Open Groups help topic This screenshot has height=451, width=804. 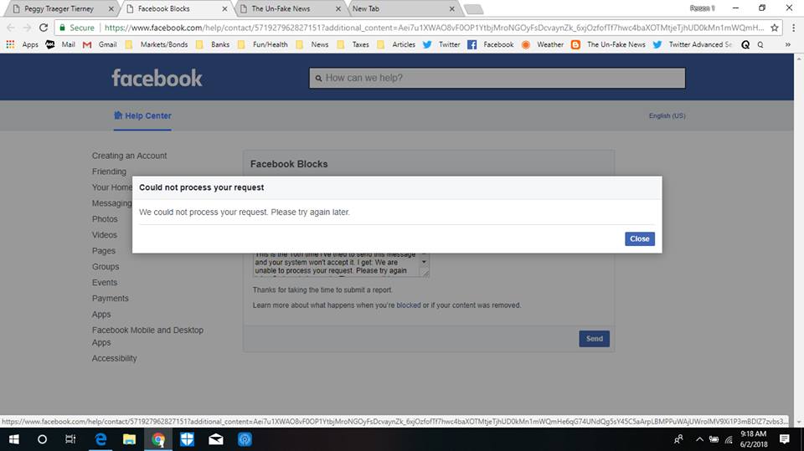coord(106,267)
